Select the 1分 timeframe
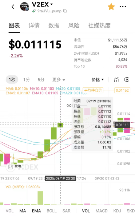This screenshot has height=221, width=135. [27, 80]
